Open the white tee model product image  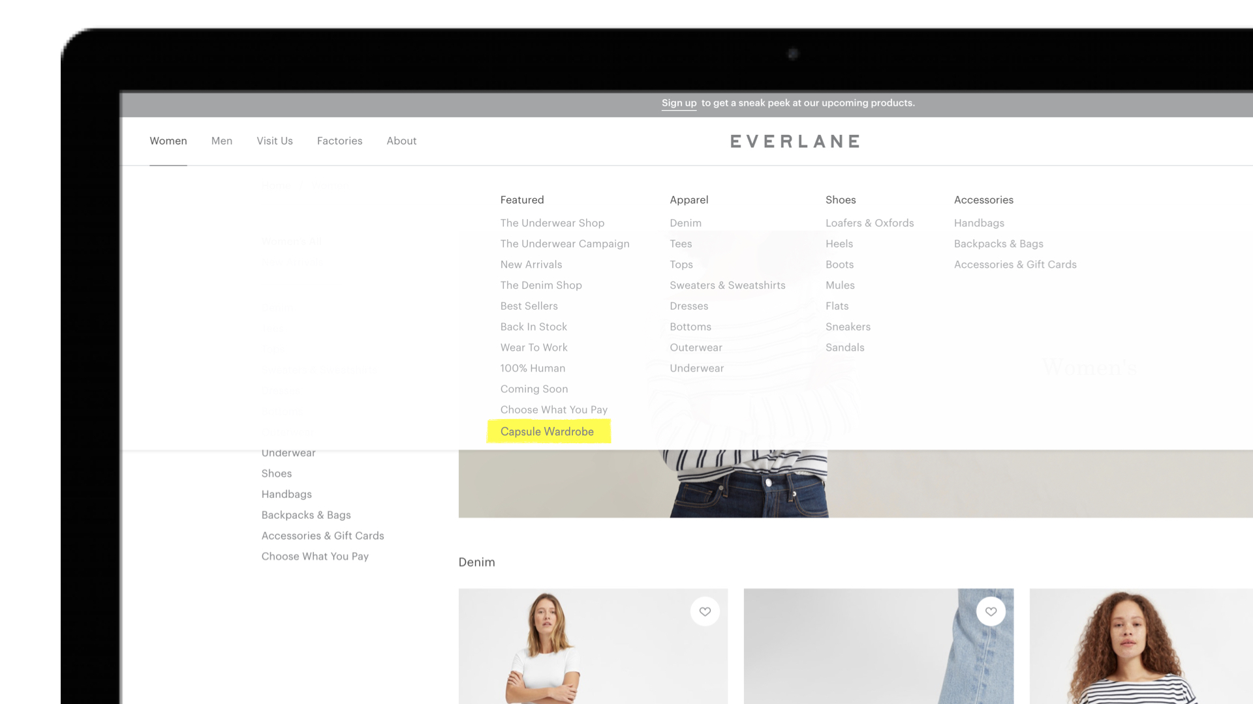[593, 646]
